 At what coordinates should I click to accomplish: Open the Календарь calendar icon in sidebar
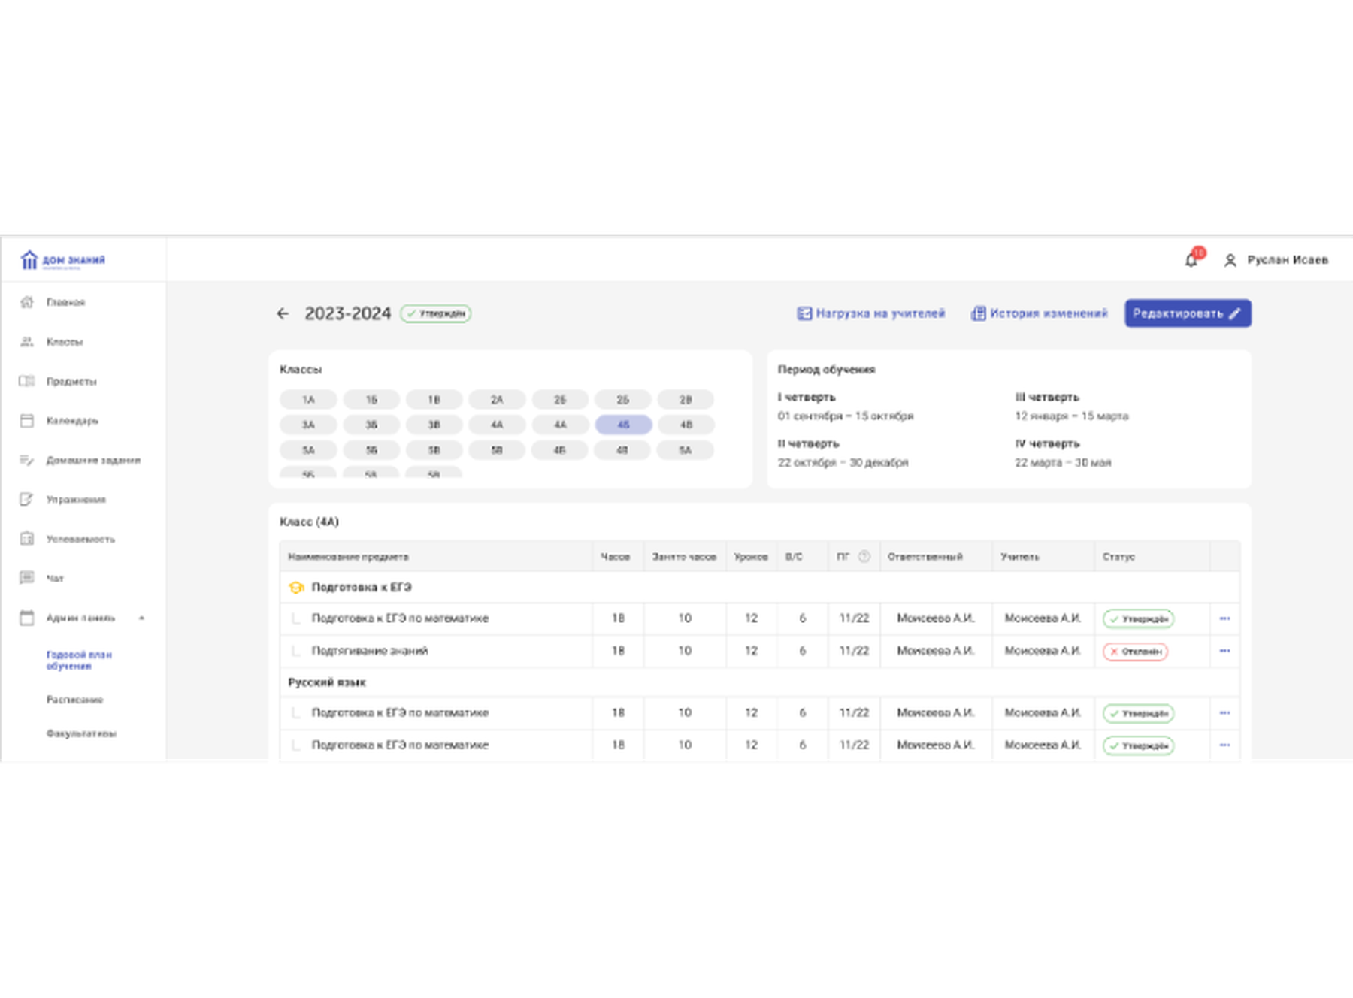click(x=27, y=421)
